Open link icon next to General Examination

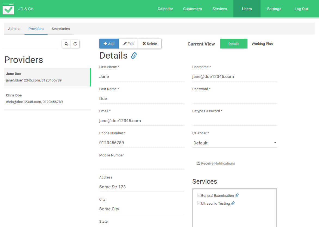[x=237, y=195]
